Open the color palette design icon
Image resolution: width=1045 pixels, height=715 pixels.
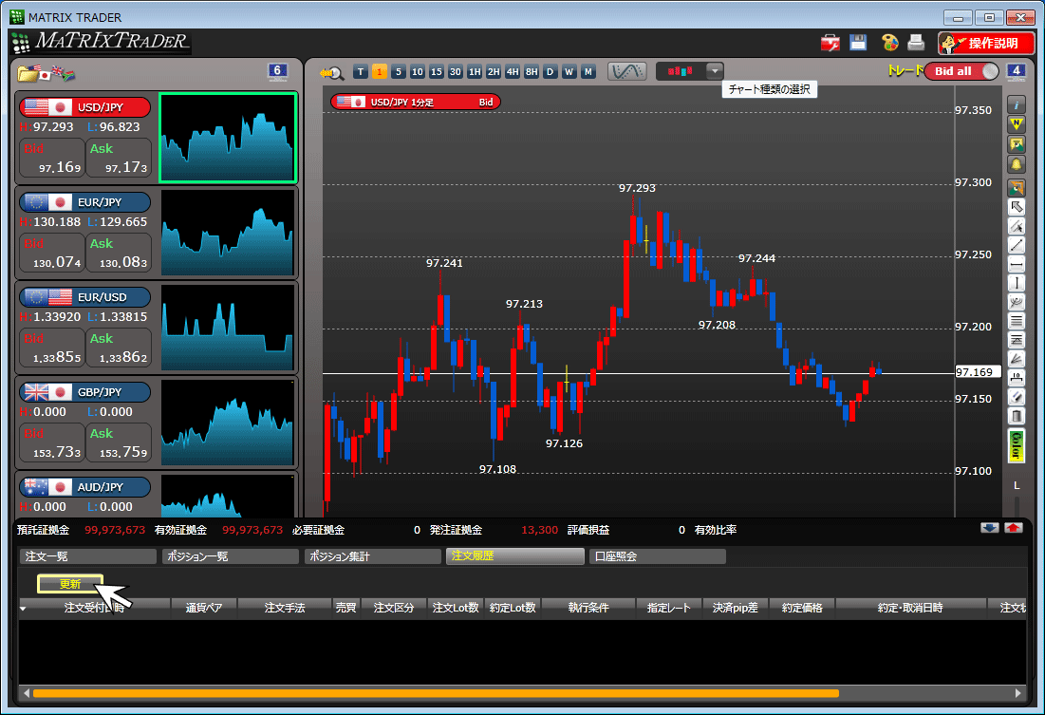click(x=889, y=43)
